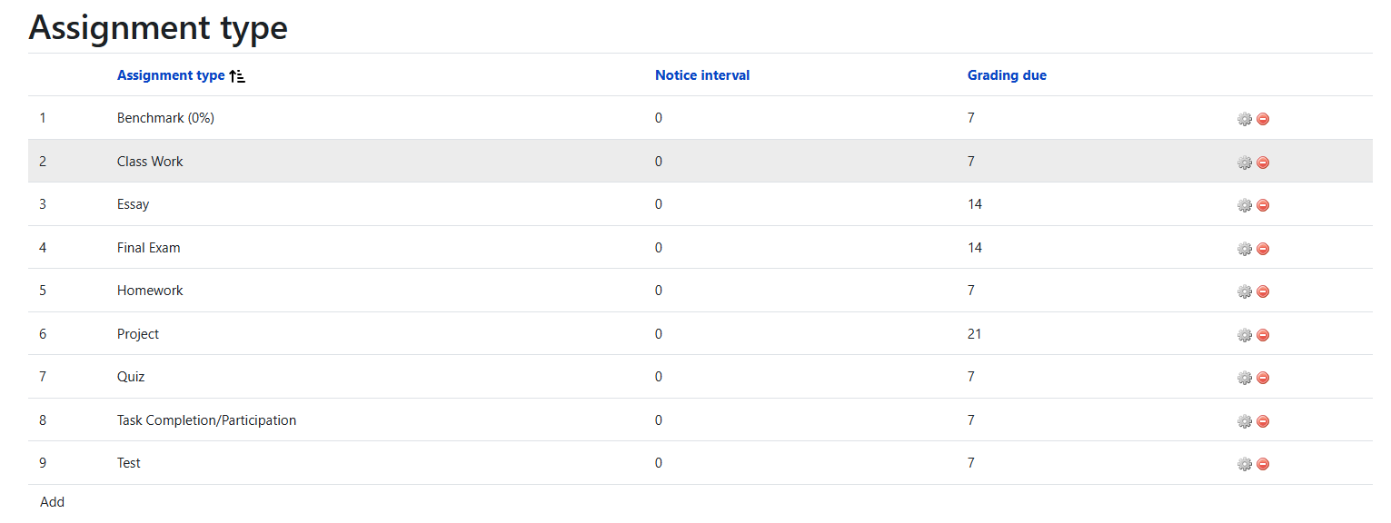Click the Assignment type page heading

click(x=158, y=27)
